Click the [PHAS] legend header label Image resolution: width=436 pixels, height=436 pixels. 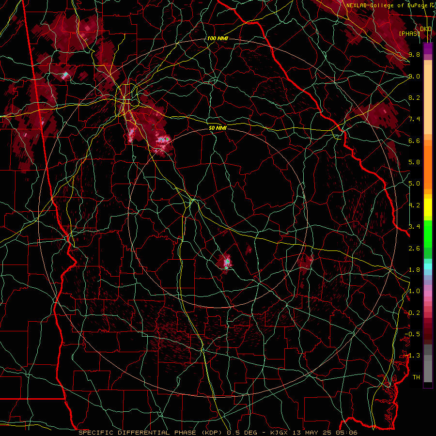(409, 33)
